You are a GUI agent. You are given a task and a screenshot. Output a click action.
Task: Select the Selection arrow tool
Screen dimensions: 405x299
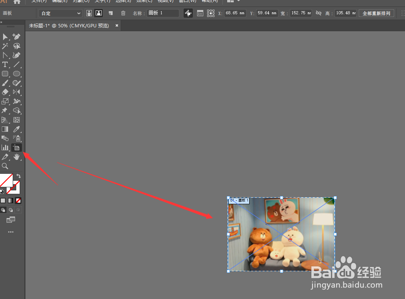[5, 37]
